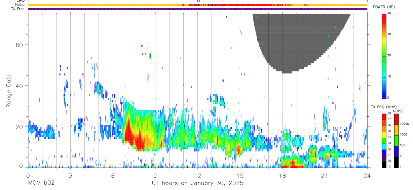
Task: Click "UT hours on January 30, 2025" label
Action: [x=197, y=183]
